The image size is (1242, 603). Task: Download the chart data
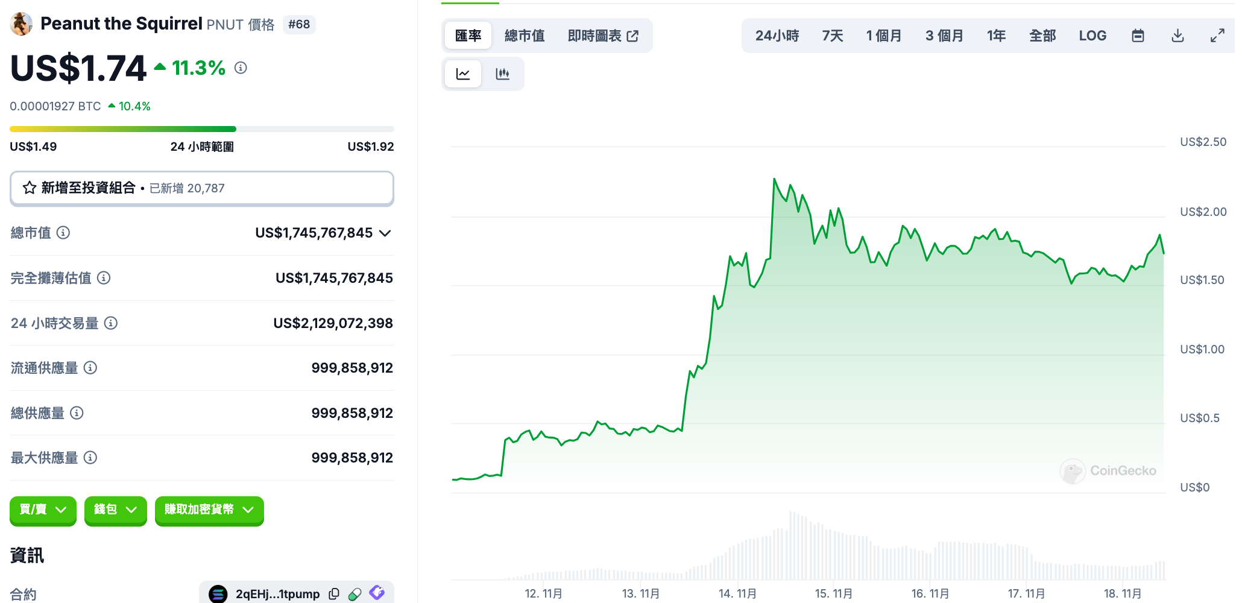(x=1177, y=36)
